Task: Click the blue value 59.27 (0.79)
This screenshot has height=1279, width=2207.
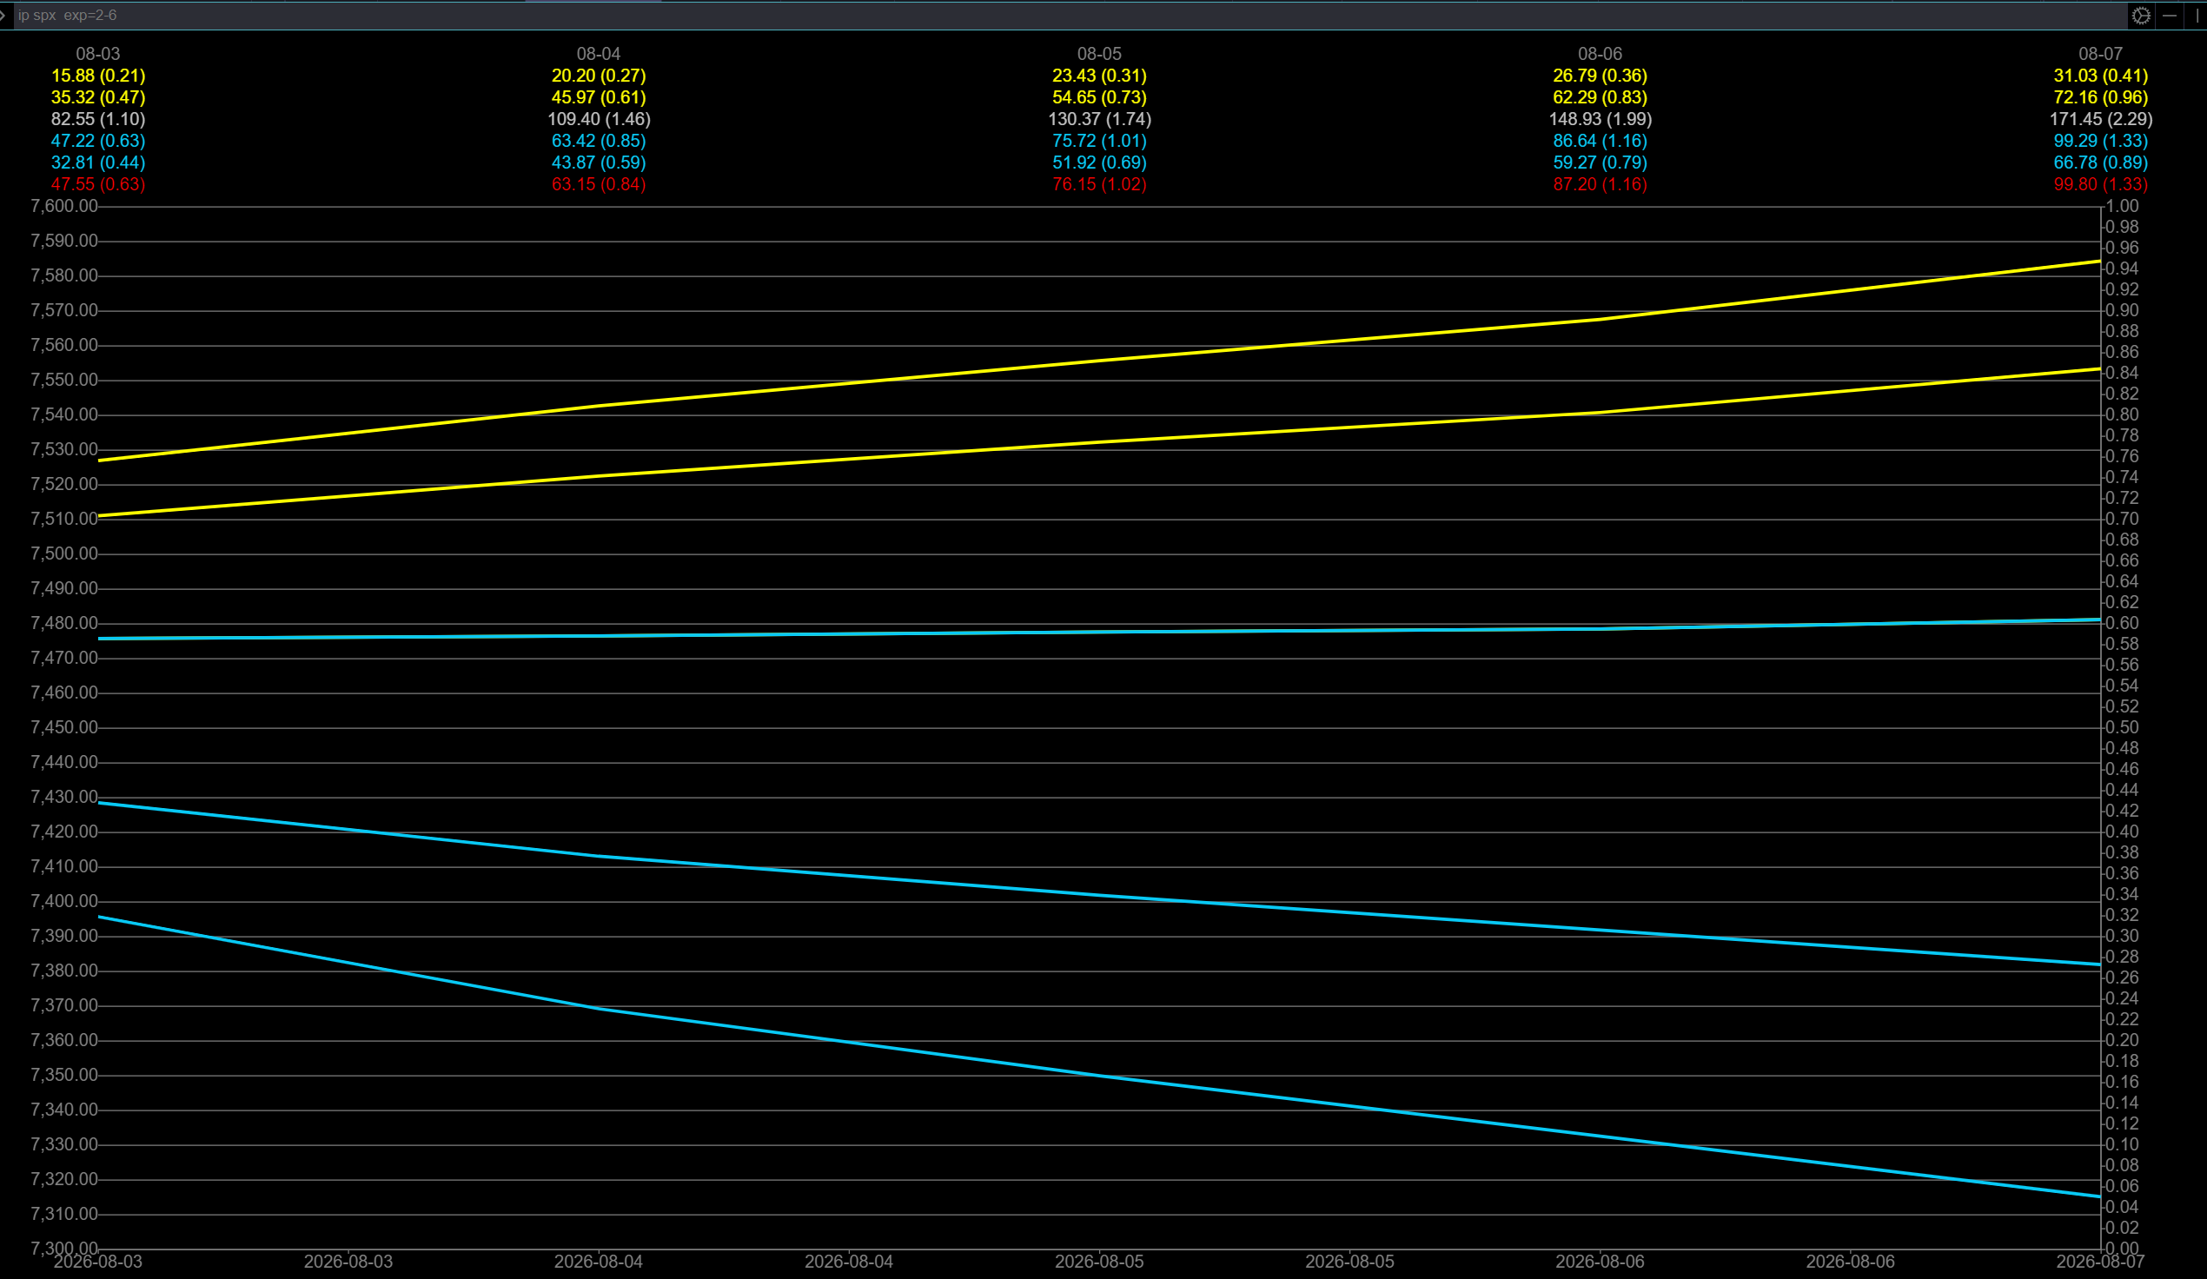Action: pos(1601,163)
